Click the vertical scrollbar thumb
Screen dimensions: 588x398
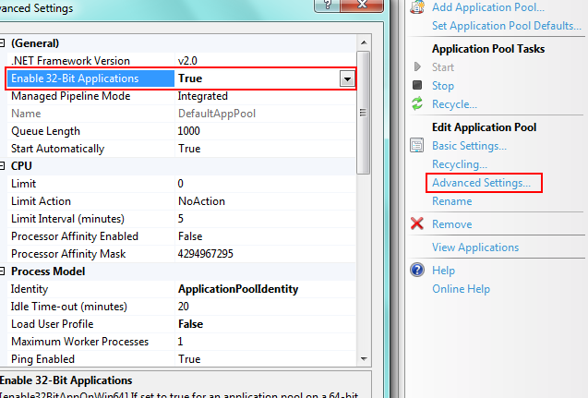tap(364, 113)
